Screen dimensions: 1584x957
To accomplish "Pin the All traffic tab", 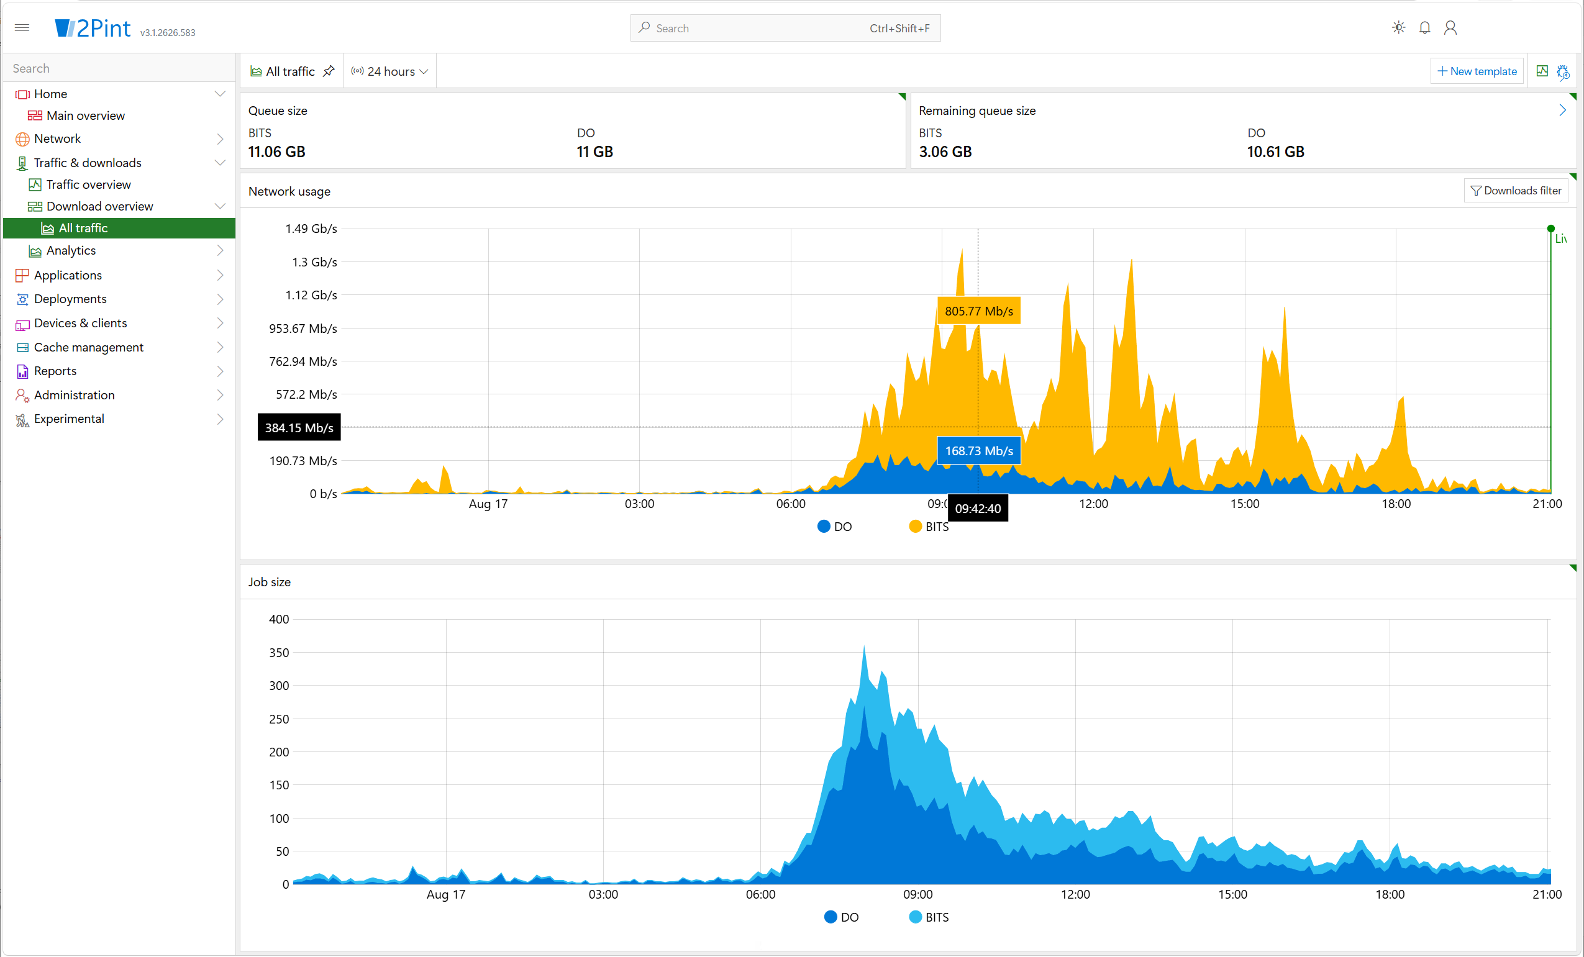I will point(329,71).
